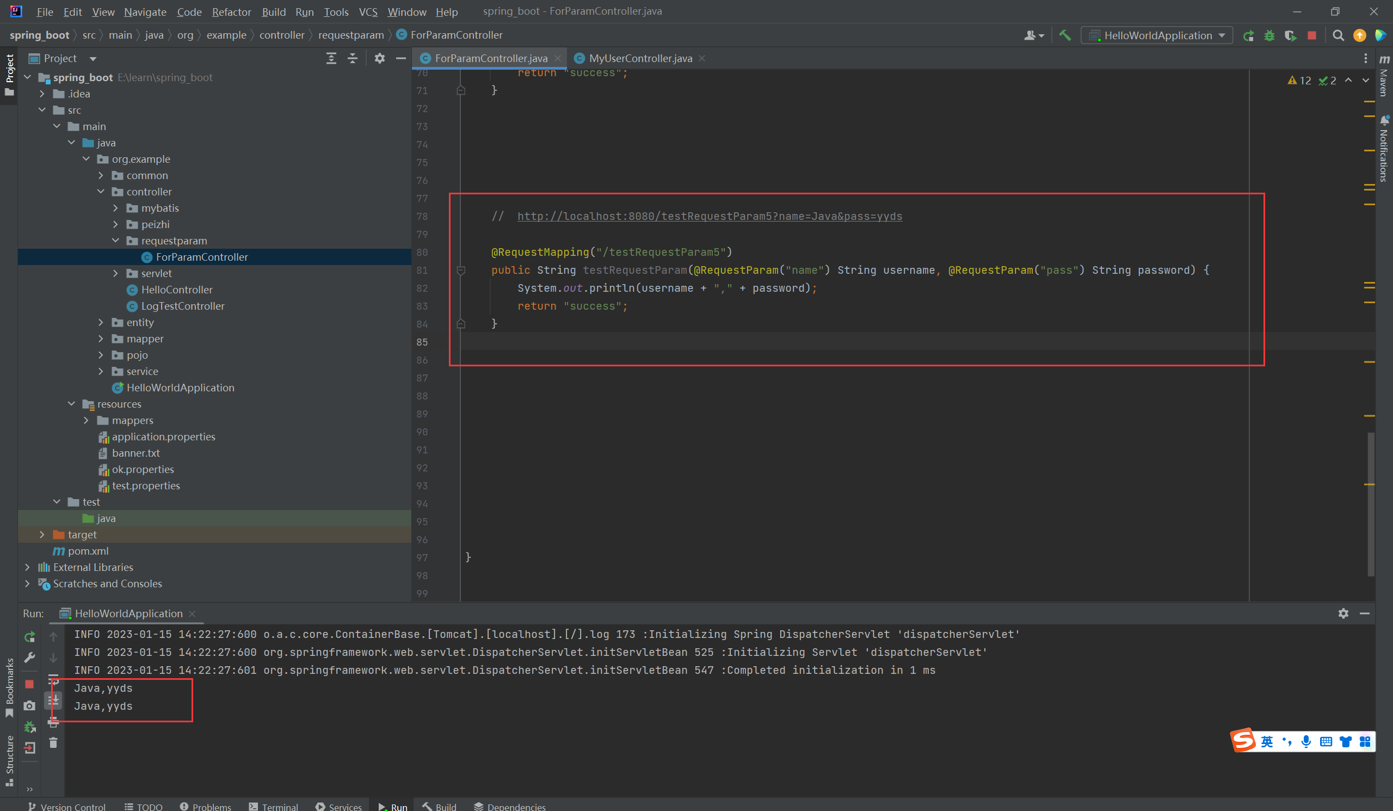Toggle Maven tool window sidebar tab
1393x811 pixels.
click(1384, 76)
